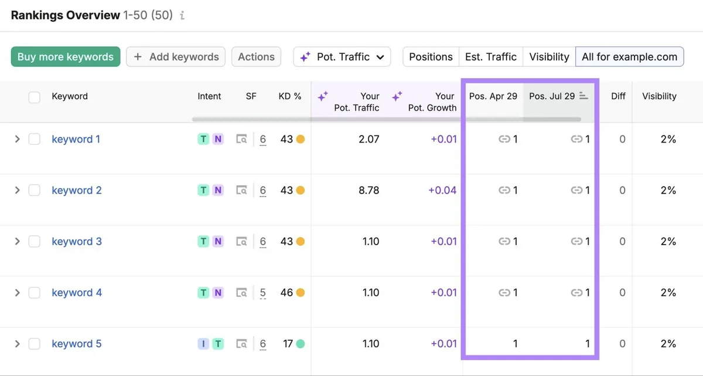This screenshot has width=703, height=376.
Task: Click the Intent column header
Action: 210,96
